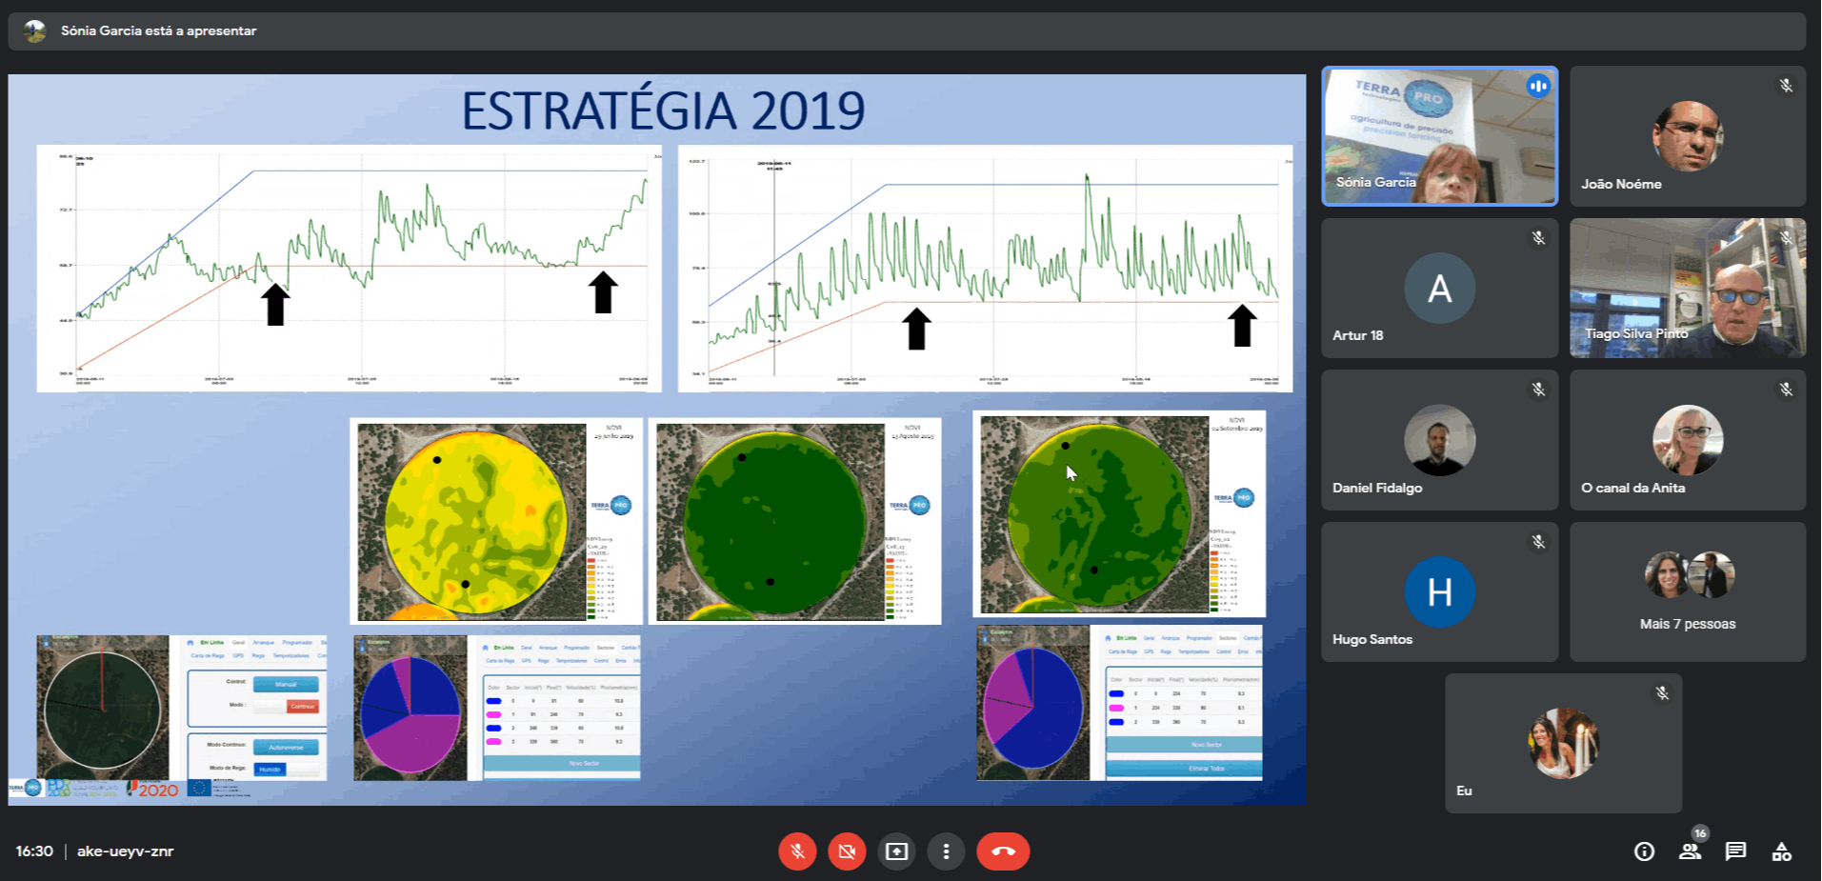Viewport: 1822px width, 881px height.
Task: Click the Sónia Garcia presenting banner
Action: click(158, 31)
